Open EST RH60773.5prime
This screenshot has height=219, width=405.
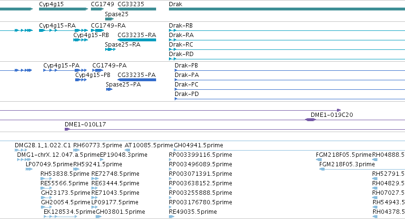pyautogui.click(x=98, y=145)
